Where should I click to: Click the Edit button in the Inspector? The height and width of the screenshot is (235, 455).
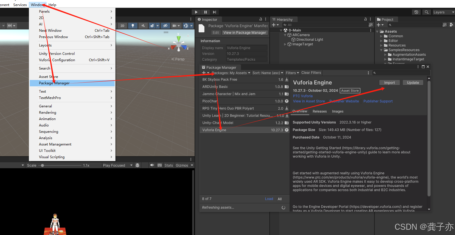click(x=216, y=33)
